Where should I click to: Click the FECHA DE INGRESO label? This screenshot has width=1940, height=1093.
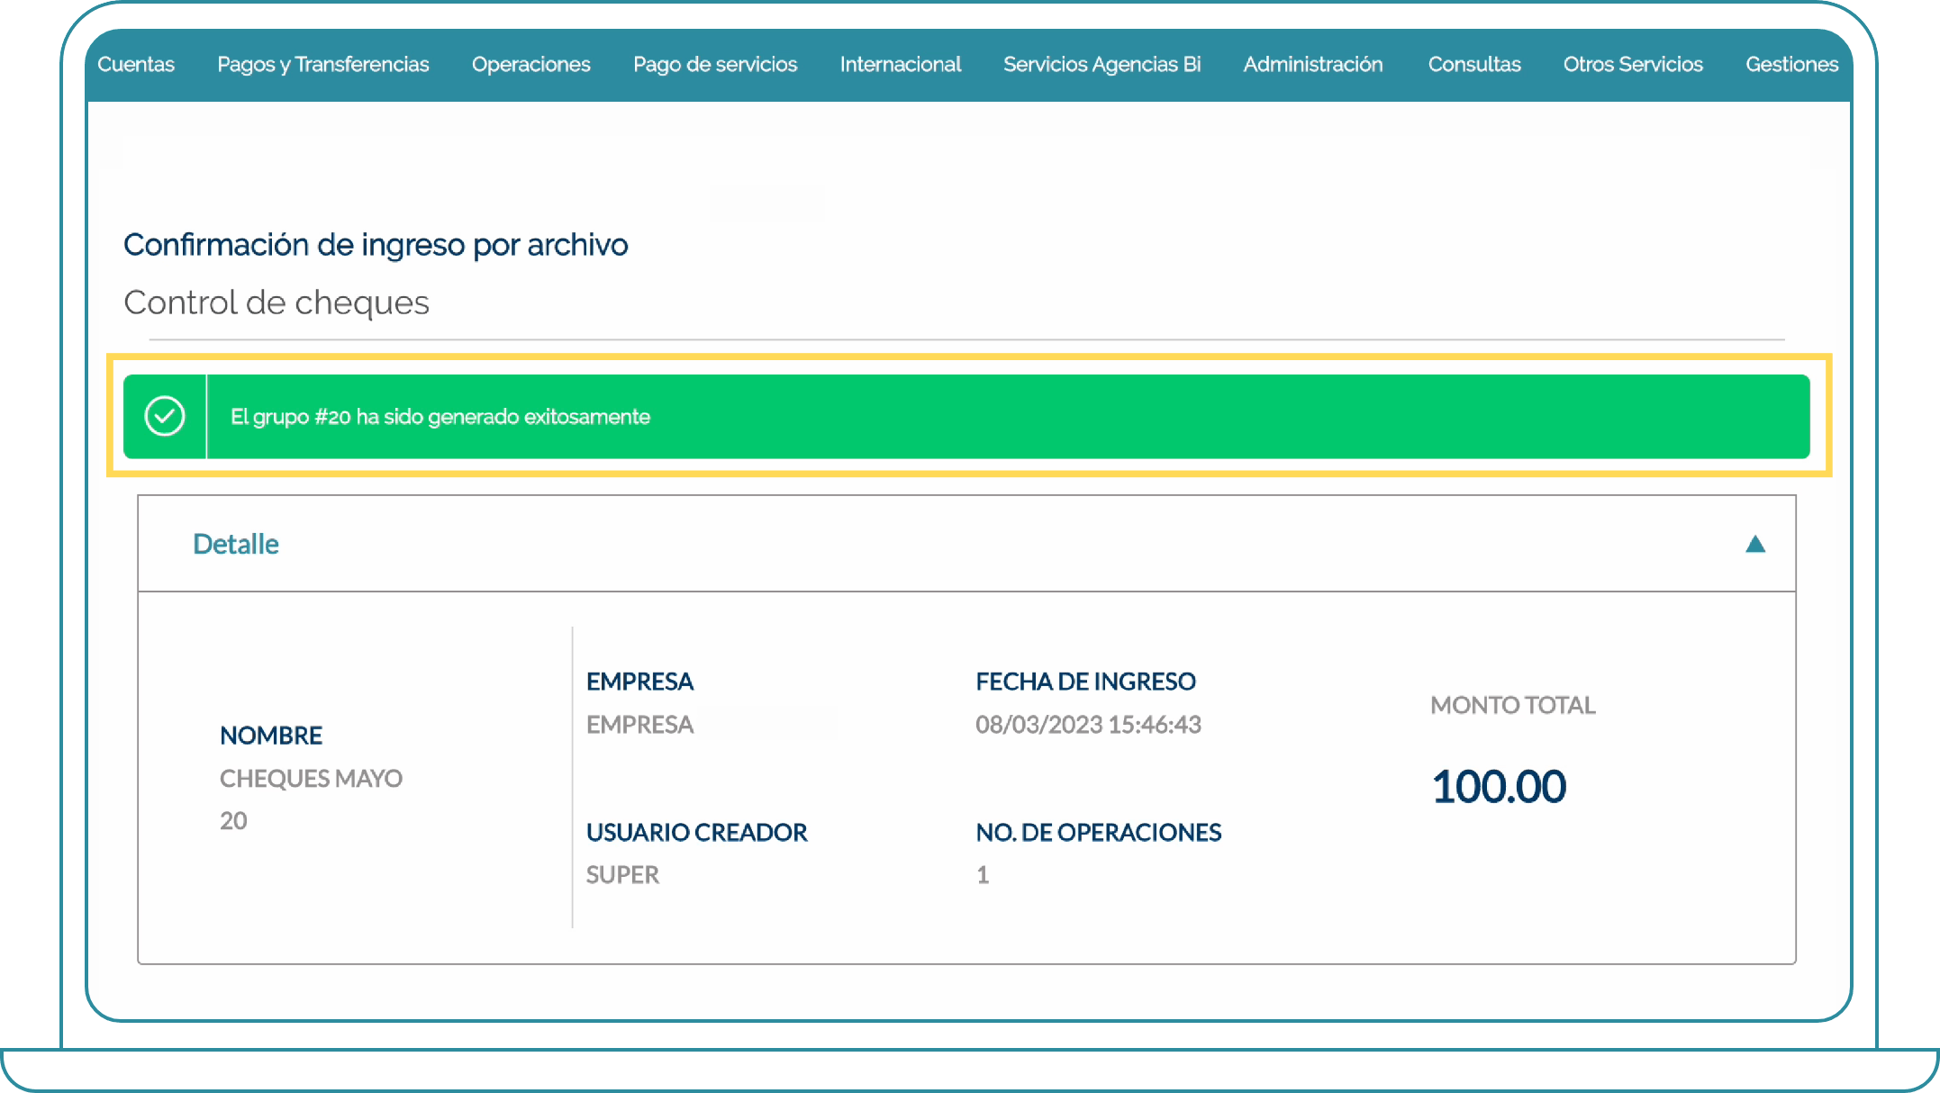click(1085, 682)
